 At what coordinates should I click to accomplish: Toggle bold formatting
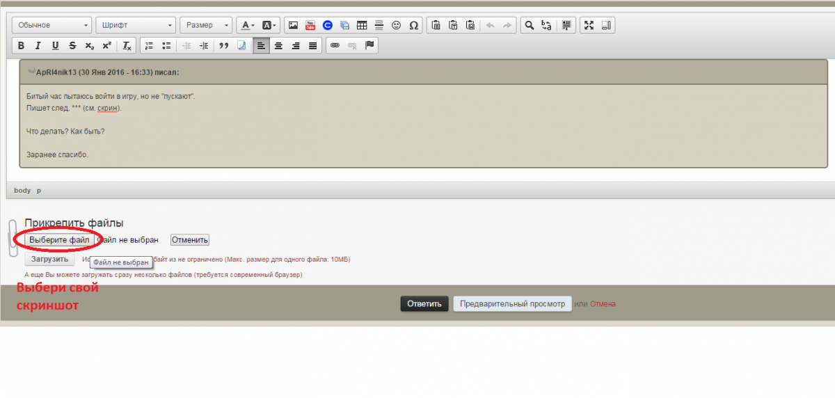pyautogui.click(x=21, y=46)
